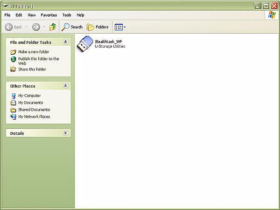
Task: Click the Forward arrow button
Action: coord(35,27)
